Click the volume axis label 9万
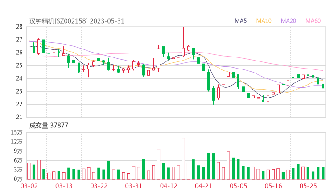Image resolution: width=330 pixels, height=196 pixels. click(18, 151)
